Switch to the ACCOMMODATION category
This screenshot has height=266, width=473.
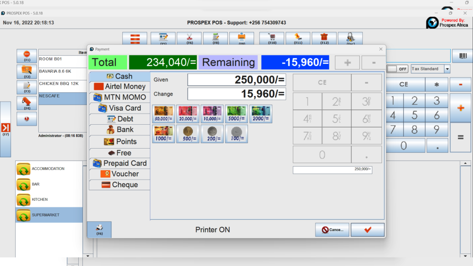click(x=49, y=169)
